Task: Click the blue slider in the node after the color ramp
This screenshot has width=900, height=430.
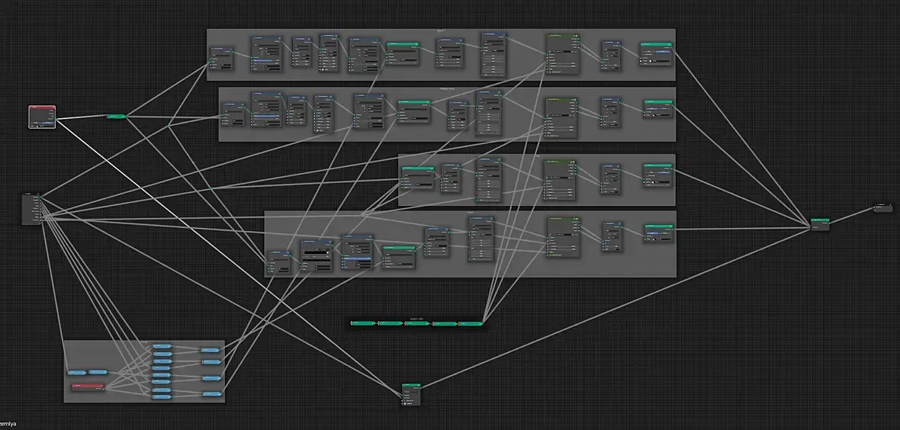Action: [x=358, y=258]
